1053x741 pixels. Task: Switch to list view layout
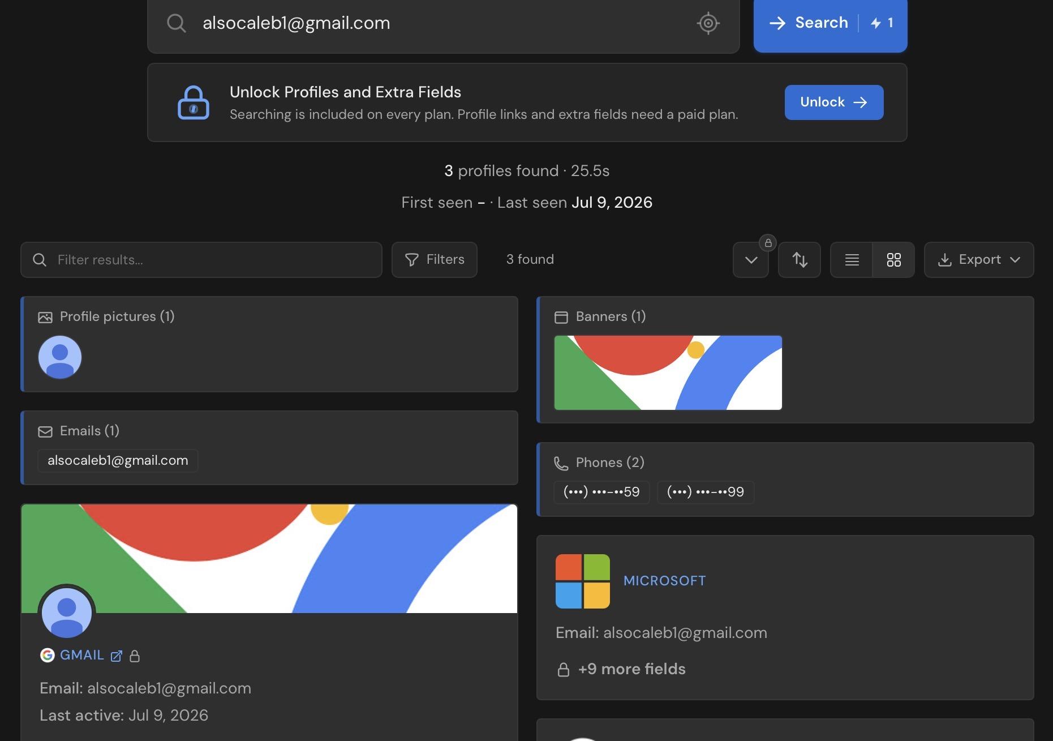[852, 260]
